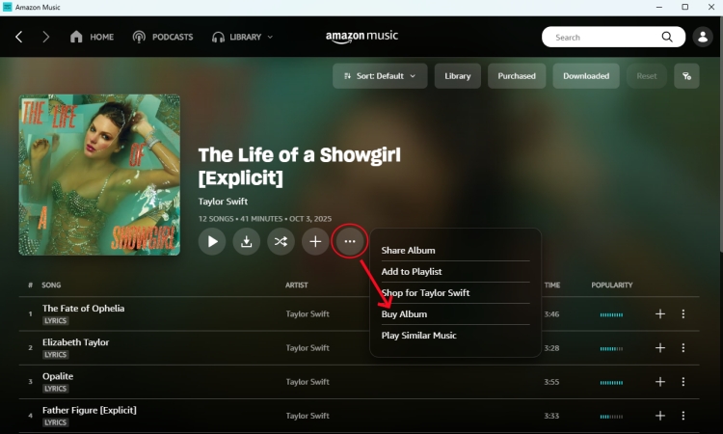Open more options for Opalite
Screen dimensions: 723x434
pos(683,382)
